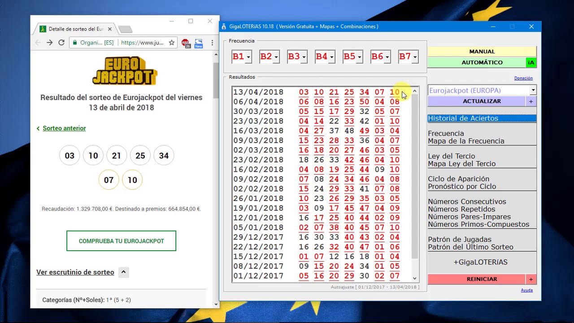Click the REINICIAR button
This screenshot has height=323, width=574.
point(476,279)
